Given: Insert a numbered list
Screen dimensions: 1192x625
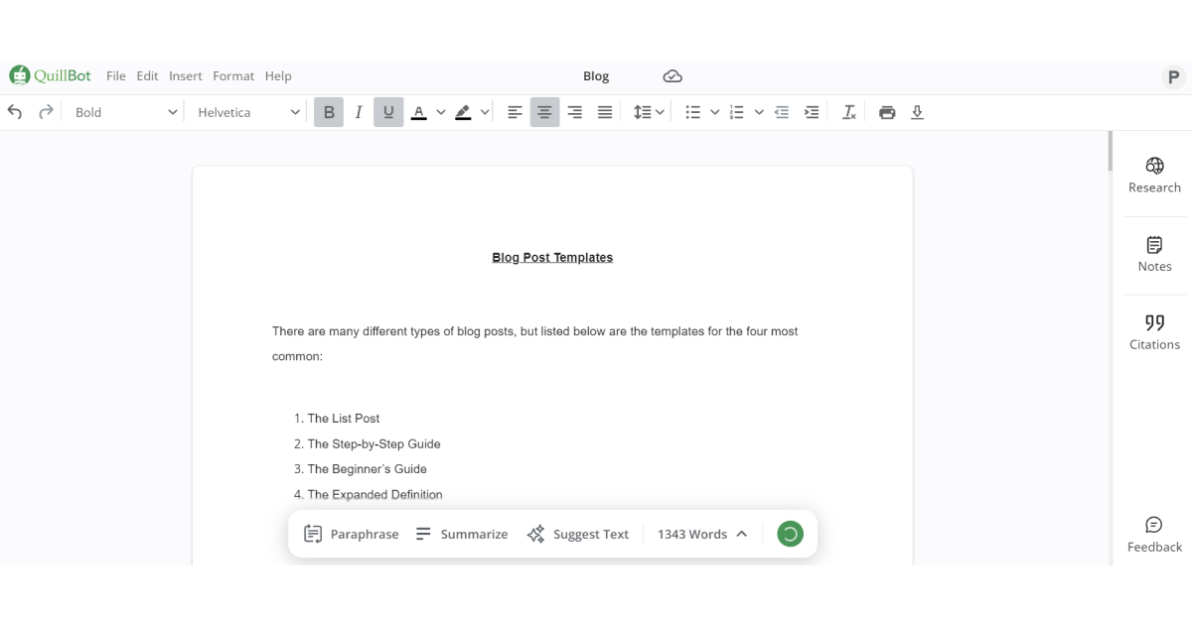Looking at the screenshot, I should click(x=736, y=112).
